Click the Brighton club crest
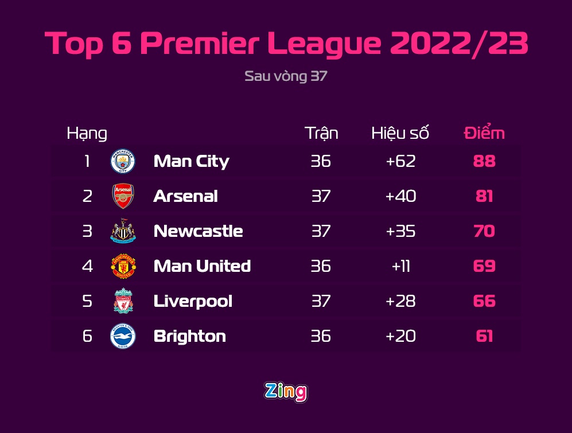The height and width of the screenshot is (433, 572). 123,336
